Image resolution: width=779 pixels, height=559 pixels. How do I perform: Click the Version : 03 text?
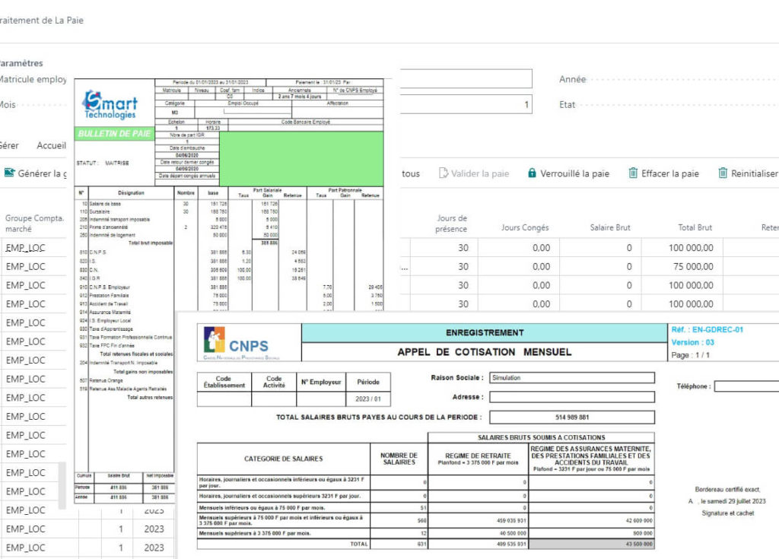pos(692,342)
